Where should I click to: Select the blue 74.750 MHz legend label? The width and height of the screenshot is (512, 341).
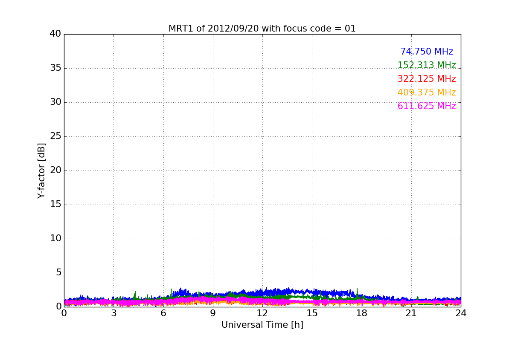point(427,52)
